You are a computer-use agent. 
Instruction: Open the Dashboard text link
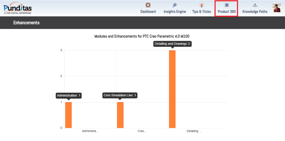click(148, 12)
